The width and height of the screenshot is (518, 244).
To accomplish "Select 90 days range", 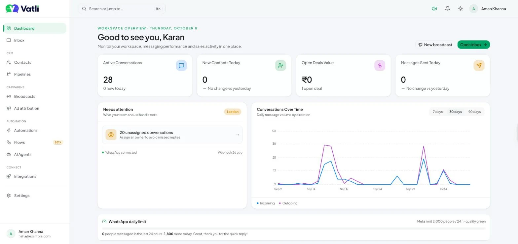I will coord(474,112).
